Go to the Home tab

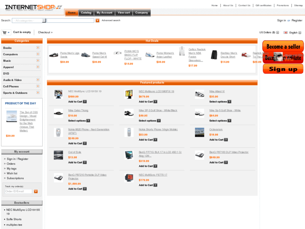(72, 13)
